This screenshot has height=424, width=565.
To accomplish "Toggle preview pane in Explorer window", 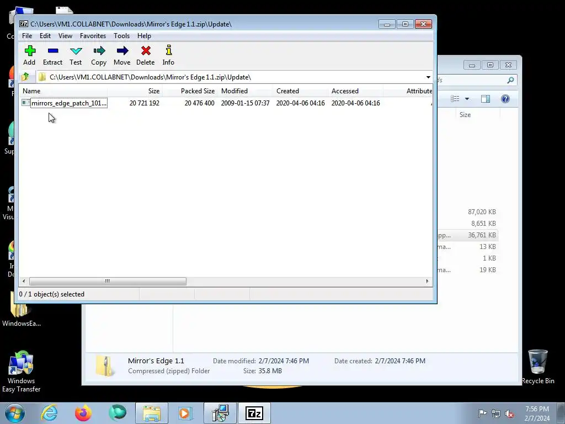I will point(486,99).
